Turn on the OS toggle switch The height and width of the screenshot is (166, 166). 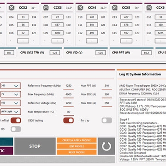16,129
